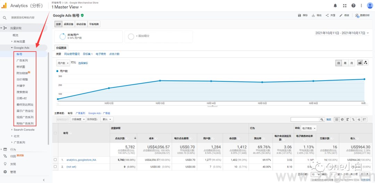
Task: Click the Google Analytics logo
Action: click(x=4, y=6)
